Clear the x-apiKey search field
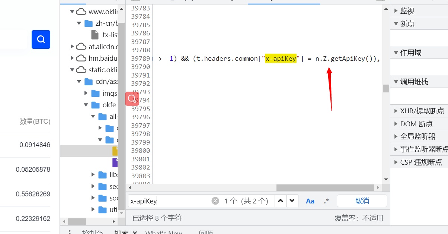448x234 pixels. pyautogui.click(x=215, y=201)
